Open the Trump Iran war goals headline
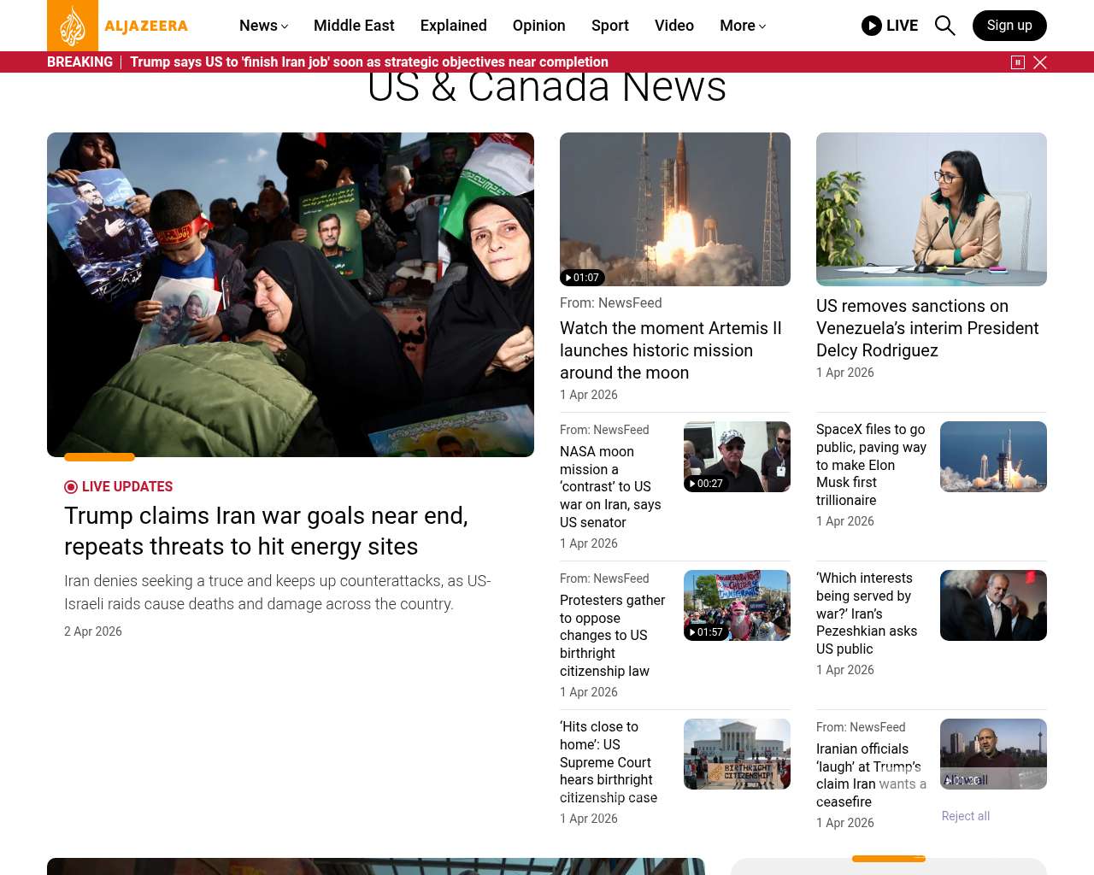 click(266, 531)
